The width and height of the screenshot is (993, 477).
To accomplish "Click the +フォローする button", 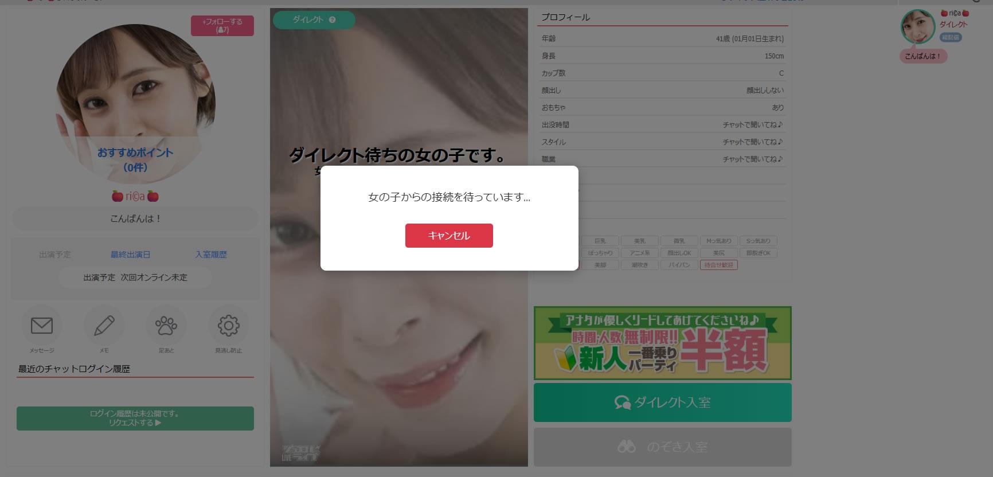I will [222, 26].
